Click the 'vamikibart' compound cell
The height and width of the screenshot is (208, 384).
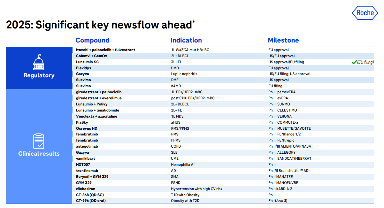(85, 158)
